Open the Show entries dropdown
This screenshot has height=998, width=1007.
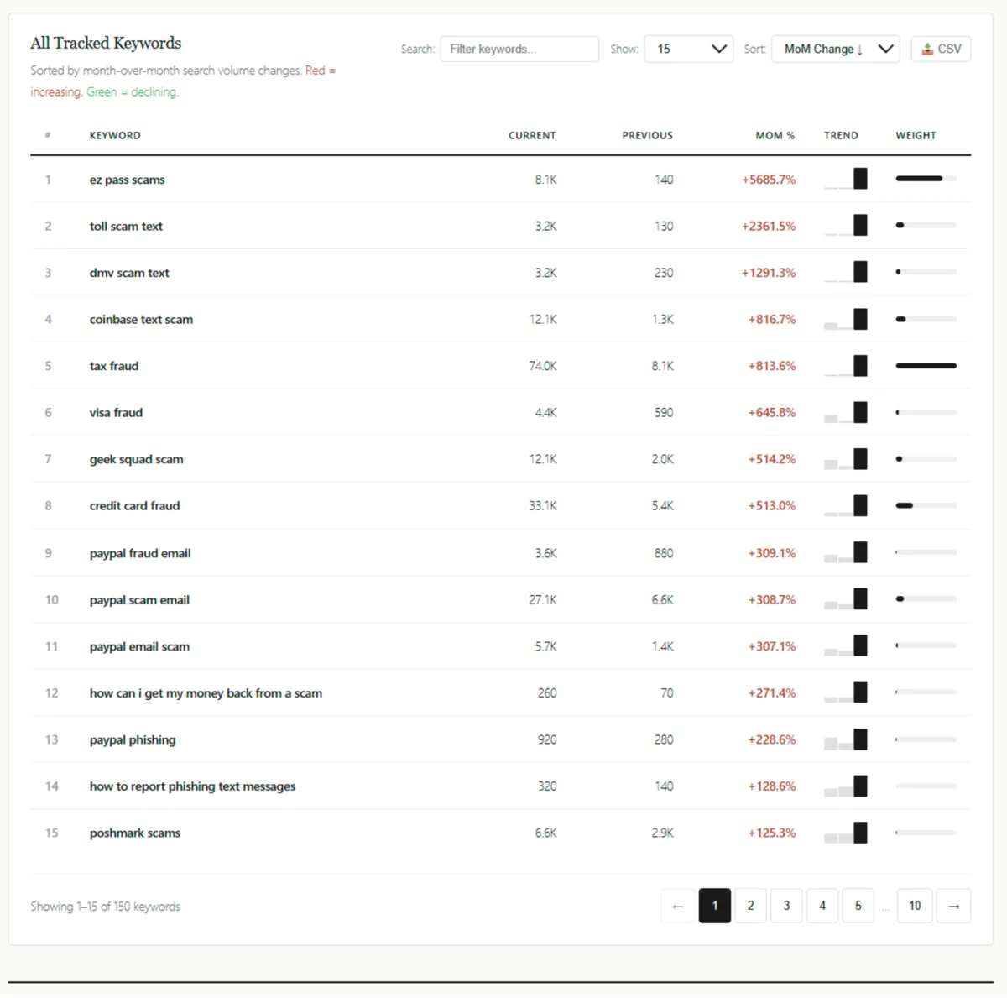[688, 49]
